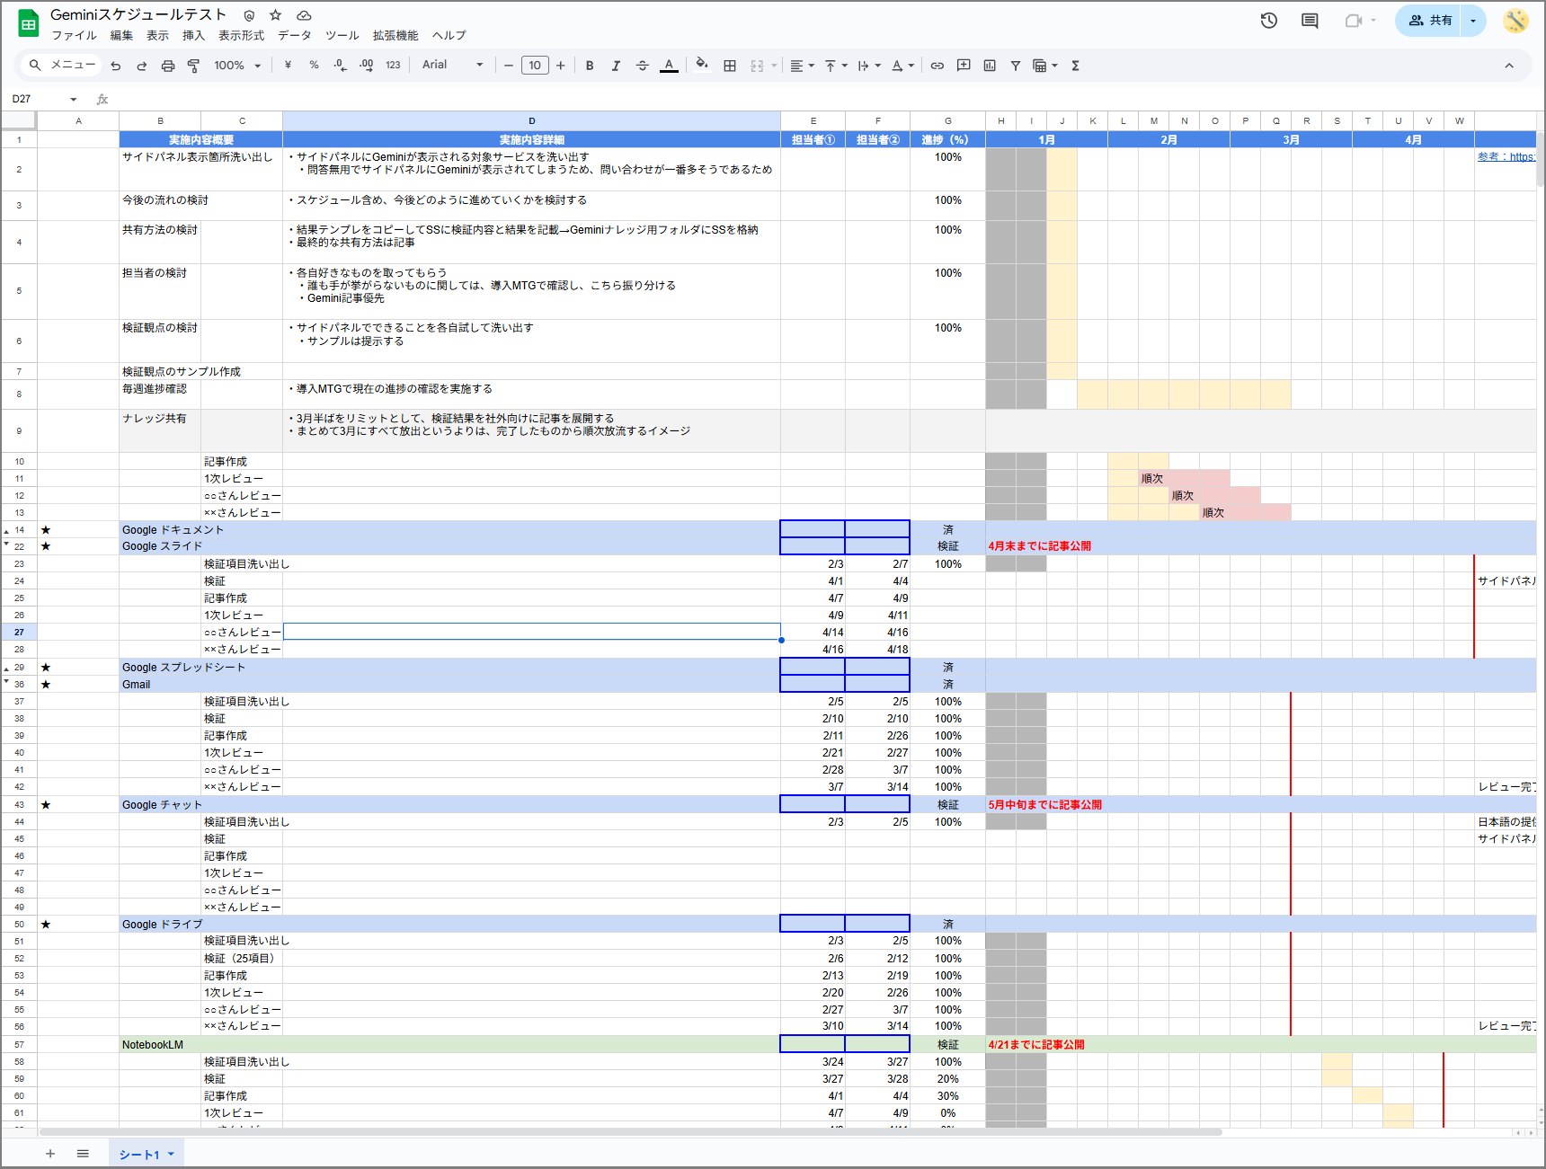Image resolution: width=1546 pixels, height=1169 pixels.
Task: Collapse toolbar with chevron up icon
Action: (x=1509, y=66)
